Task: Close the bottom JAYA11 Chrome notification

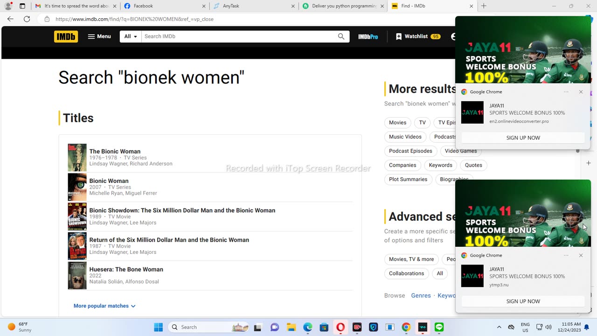Action: (x=581, y=255)
